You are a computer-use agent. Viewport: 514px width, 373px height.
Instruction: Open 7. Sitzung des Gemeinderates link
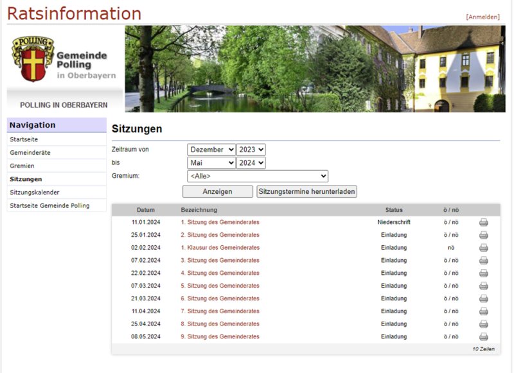click(x=220, y=311)
